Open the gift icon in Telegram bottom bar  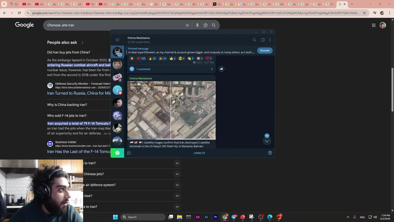coord(270,153)
